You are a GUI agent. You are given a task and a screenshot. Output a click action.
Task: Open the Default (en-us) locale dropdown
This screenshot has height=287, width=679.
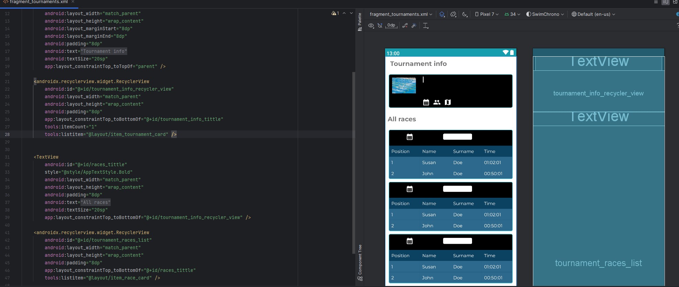[x=593, y=14]
